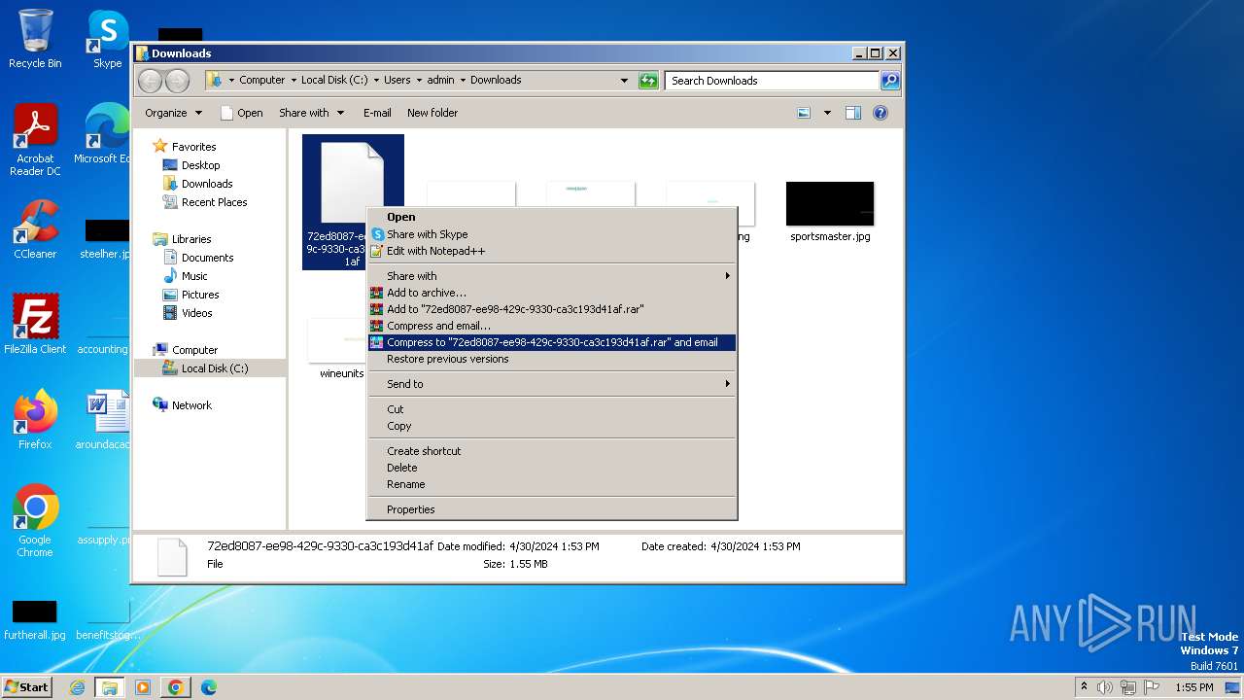The width and height of the screenshot is (1244, 700).
Task: Open Windows Media Player taskbar icon
Action: tap(143, 687)
